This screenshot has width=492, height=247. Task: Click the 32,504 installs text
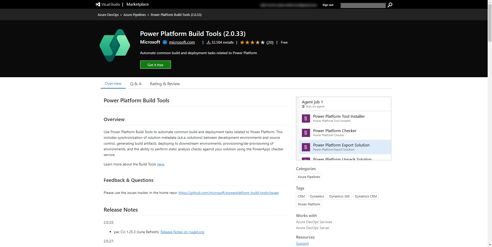[222, 42]
